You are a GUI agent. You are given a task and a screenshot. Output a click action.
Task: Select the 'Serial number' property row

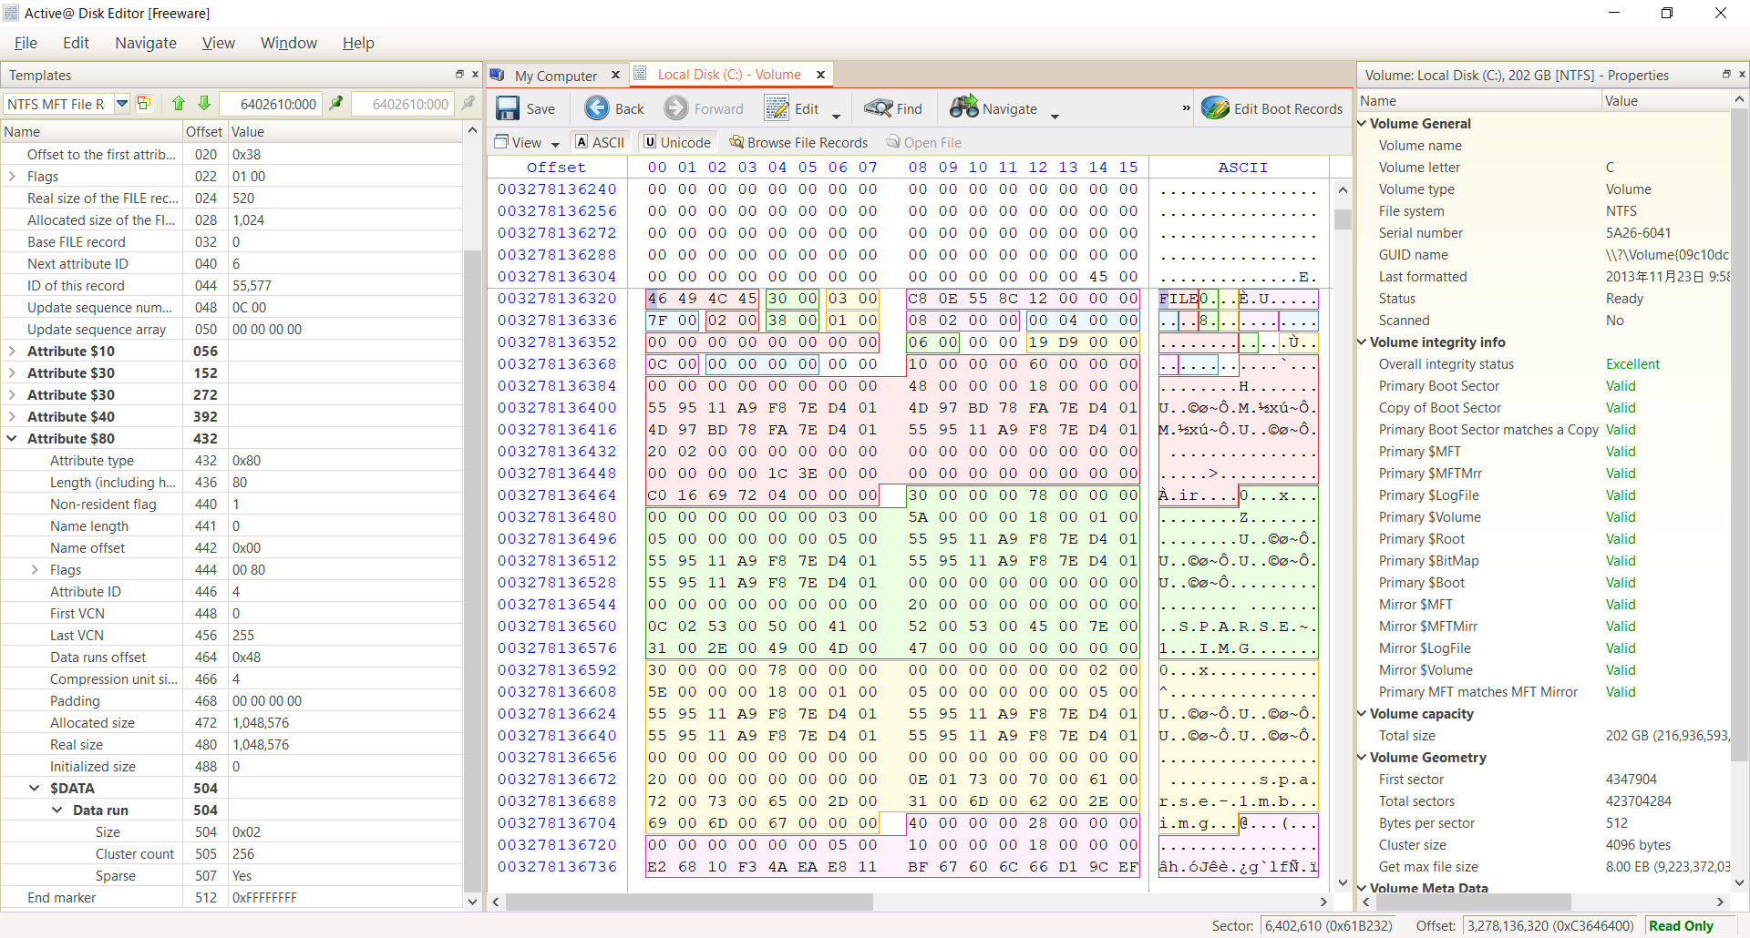tap(1544, 233)
